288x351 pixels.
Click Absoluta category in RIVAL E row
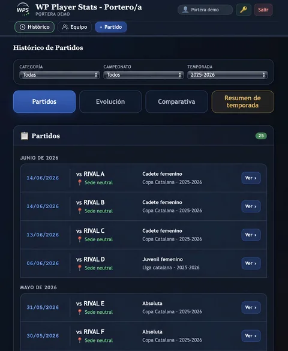click(152, 304)
